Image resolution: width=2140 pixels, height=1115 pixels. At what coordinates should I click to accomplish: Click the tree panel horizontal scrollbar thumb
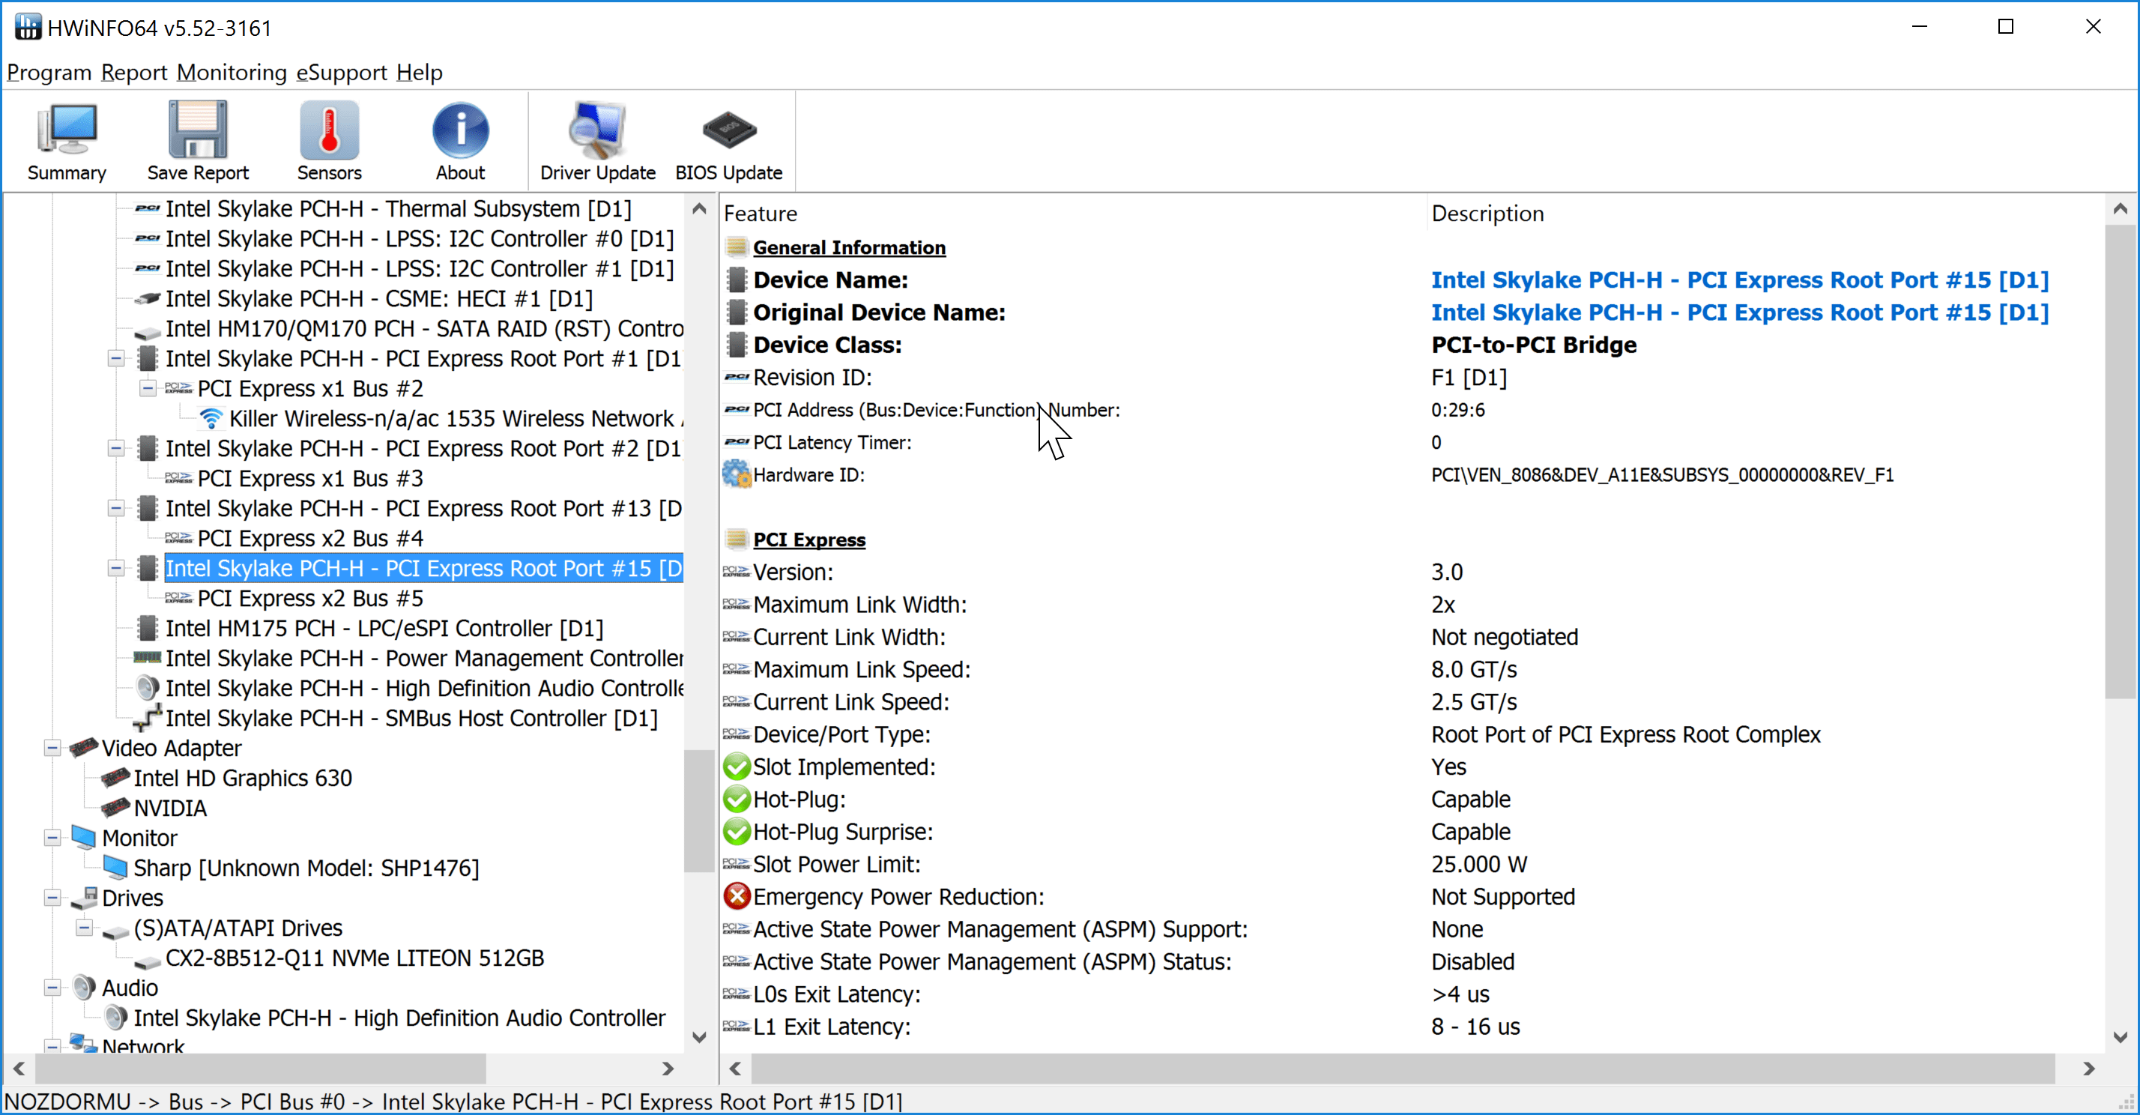(260, 1069)
